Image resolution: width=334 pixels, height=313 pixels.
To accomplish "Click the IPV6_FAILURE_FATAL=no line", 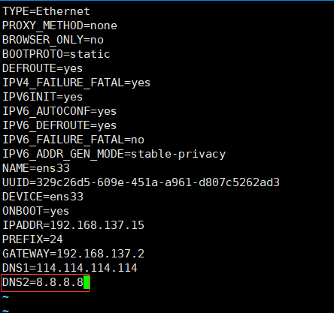I will click(73, 140).
